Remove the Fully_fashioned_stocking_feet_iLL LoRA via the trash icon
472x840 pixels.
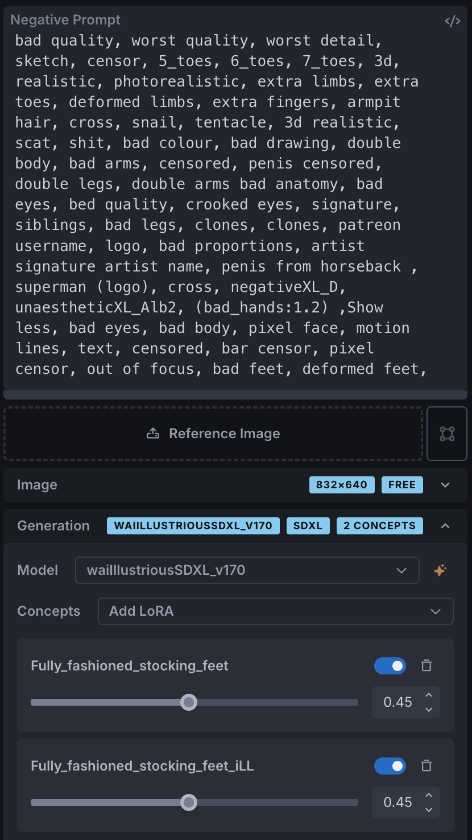(x=427, y=765)
